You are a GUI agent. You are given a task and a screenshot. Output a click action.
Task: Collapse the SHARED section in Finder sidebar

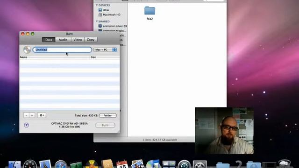97,21
